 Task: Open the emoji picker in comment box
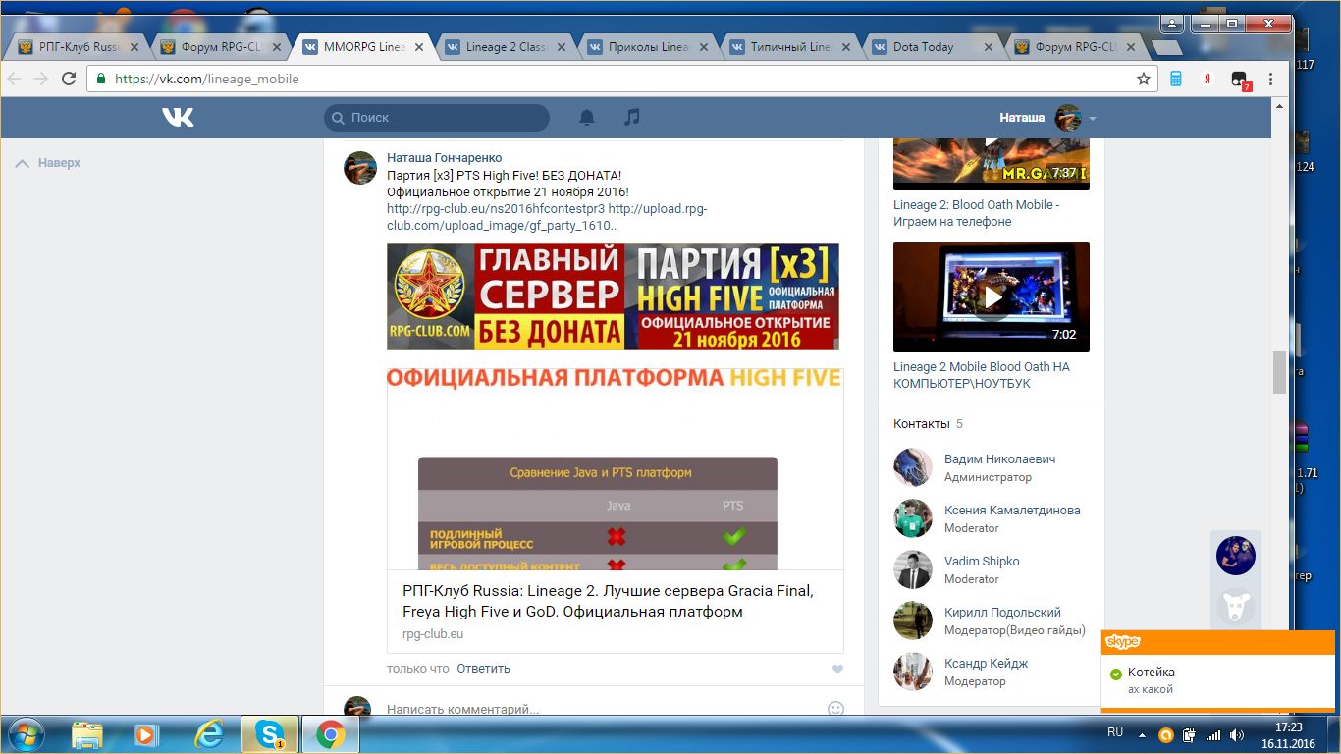click(835, 708)
